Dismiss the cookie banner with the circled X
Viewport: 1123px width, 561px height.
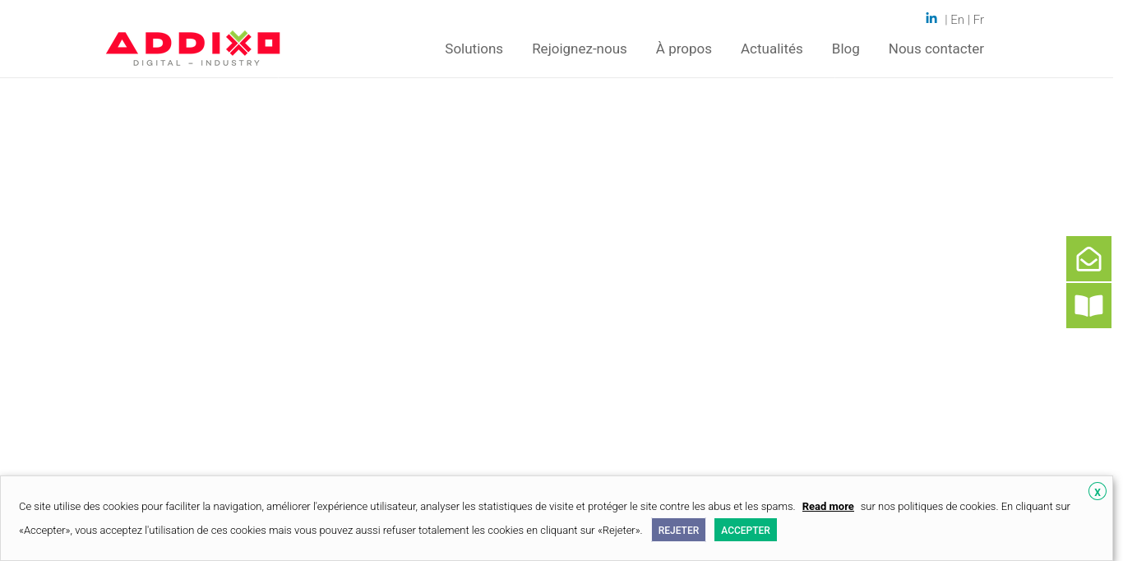[1098, 491]
